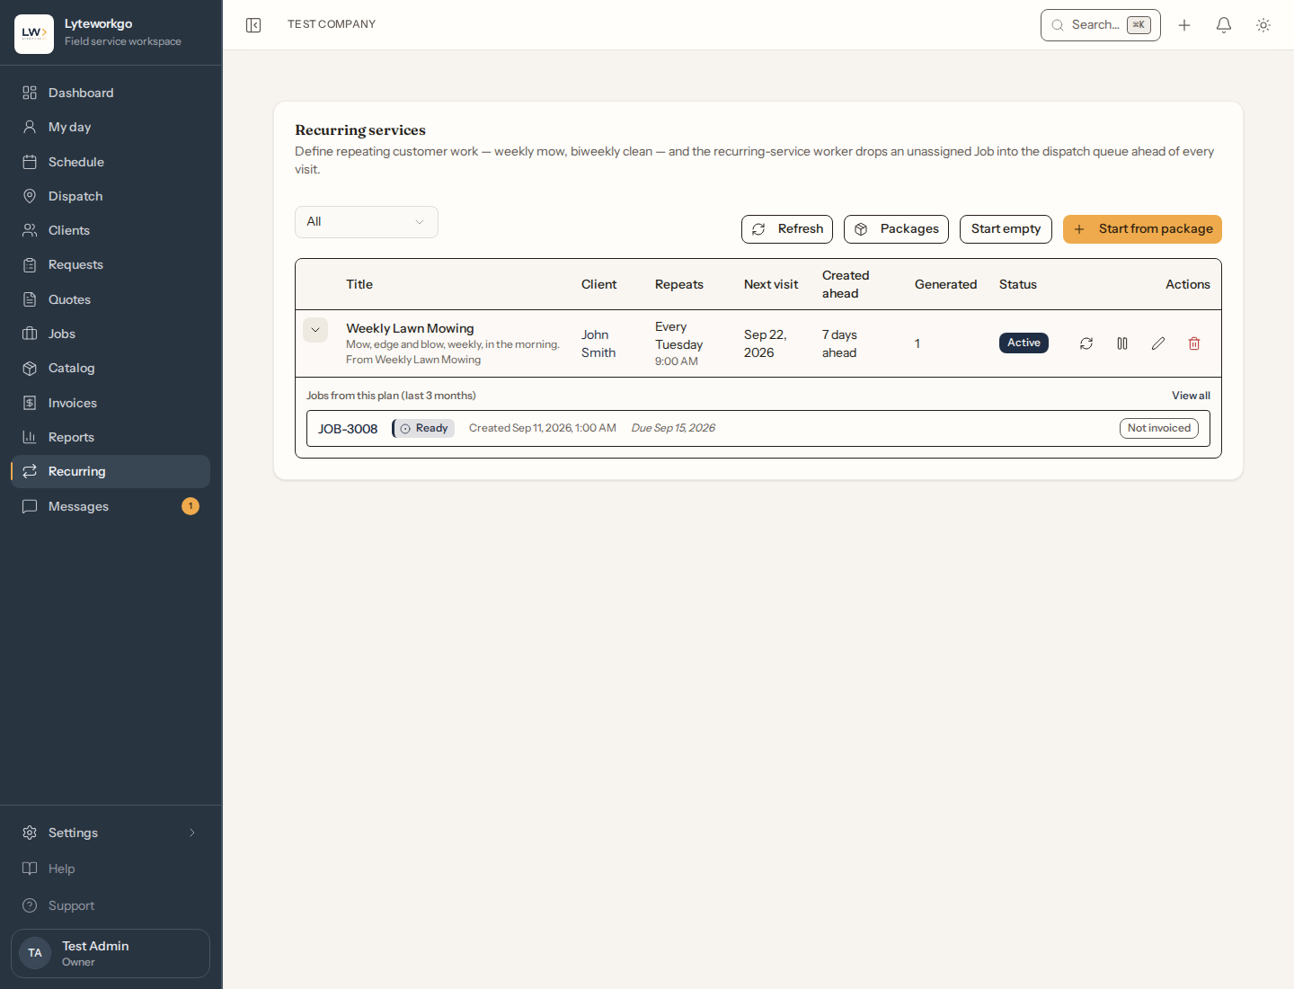Go to Dashboard in sidebar
The image size is (1294, 989).
pyautogui.click(x=111, y=93)
